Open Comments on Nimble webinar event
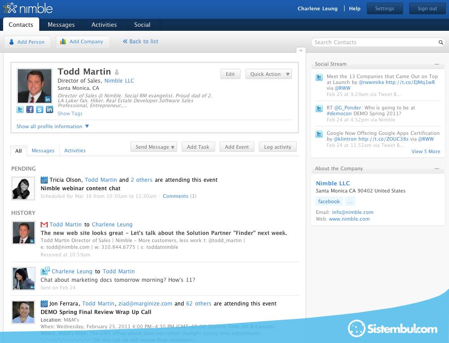This screenshot has width=449, height=343. tap(175, 196)
